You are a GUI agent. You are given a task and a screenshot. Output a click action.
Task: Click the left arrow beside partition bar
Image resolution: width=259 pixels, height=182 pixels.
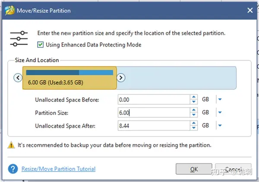coord(18,78)
